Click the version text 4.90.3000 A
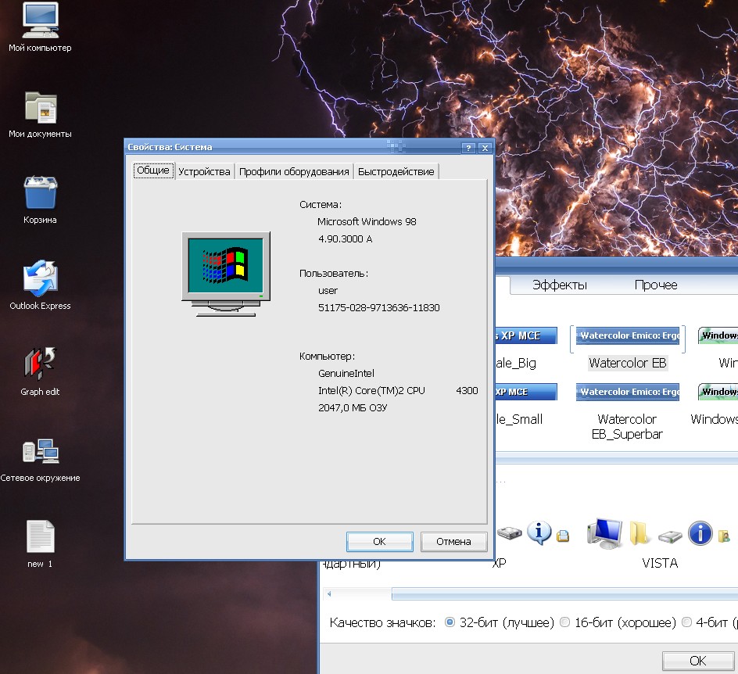 345,239
